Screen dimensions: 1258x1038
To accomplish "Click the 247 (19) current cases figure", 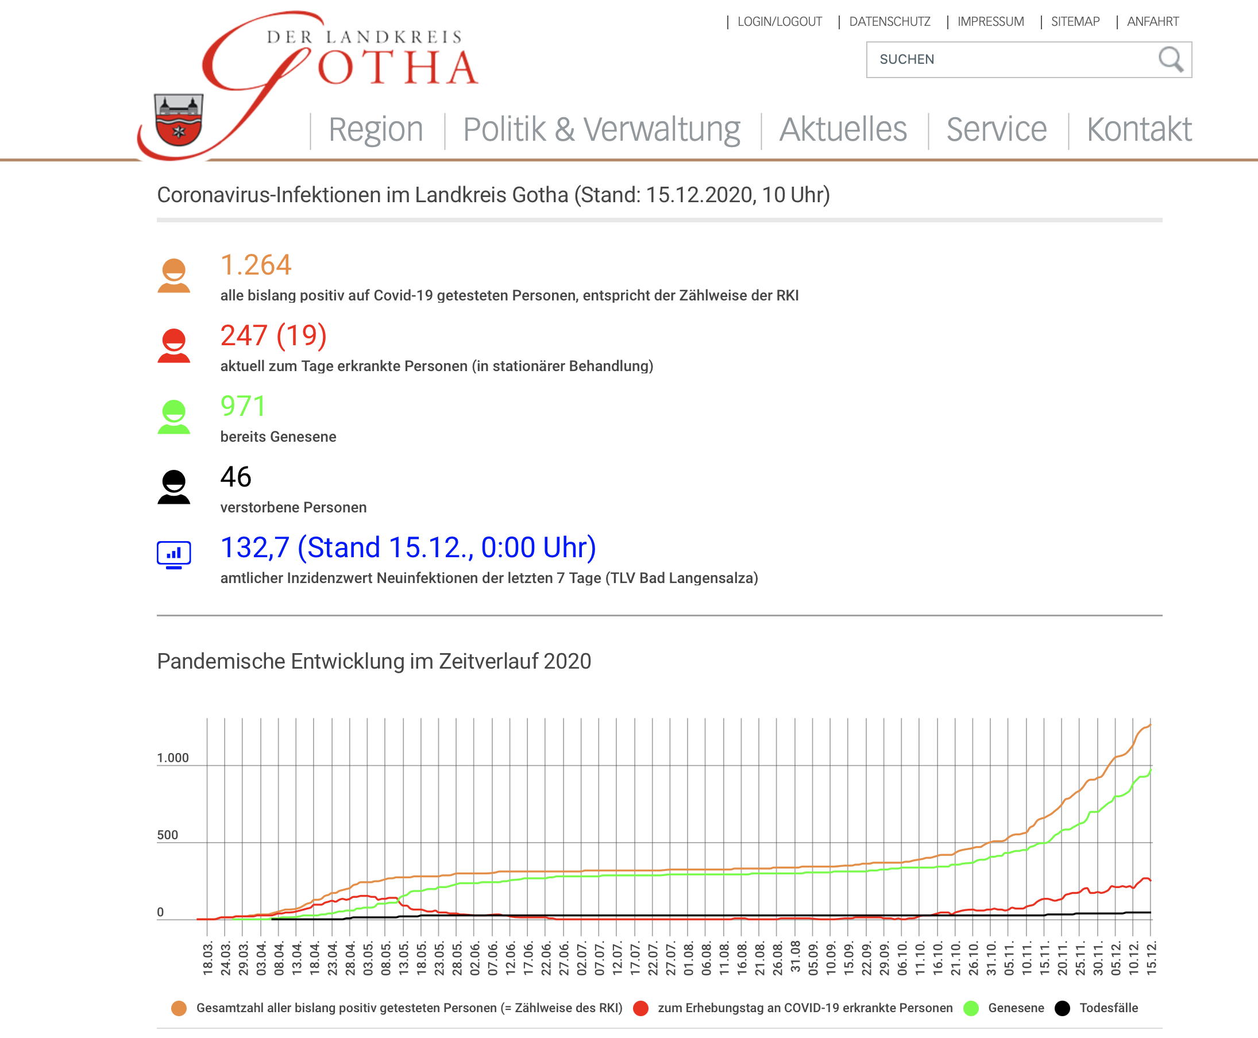I will [x=273, y=335].
